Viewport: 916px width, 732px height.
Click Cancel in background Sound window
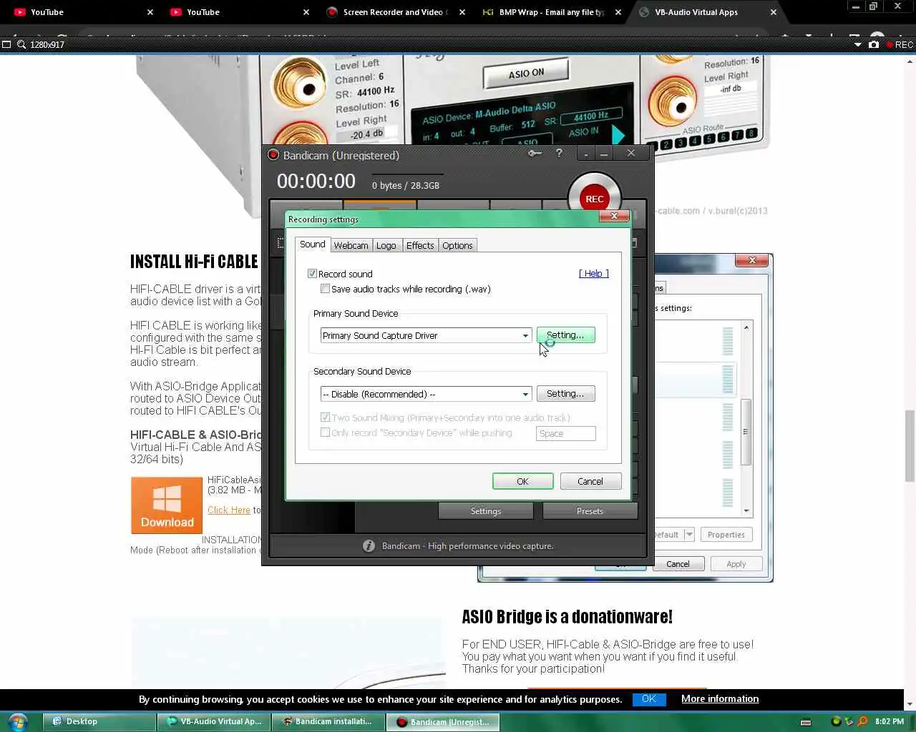678,564
